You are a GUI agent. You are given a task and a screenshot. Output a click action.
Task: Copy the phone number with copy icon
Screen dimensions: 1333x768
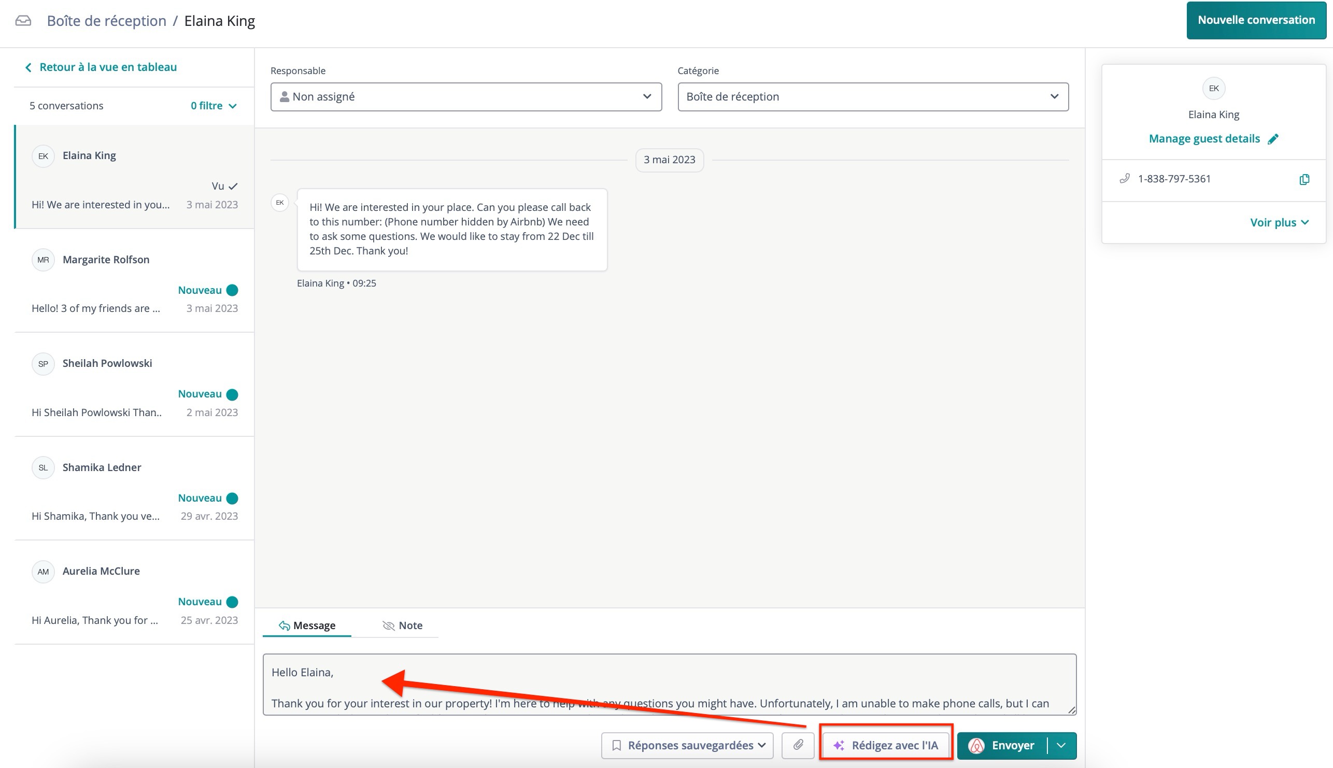[x=1304, y=179]
